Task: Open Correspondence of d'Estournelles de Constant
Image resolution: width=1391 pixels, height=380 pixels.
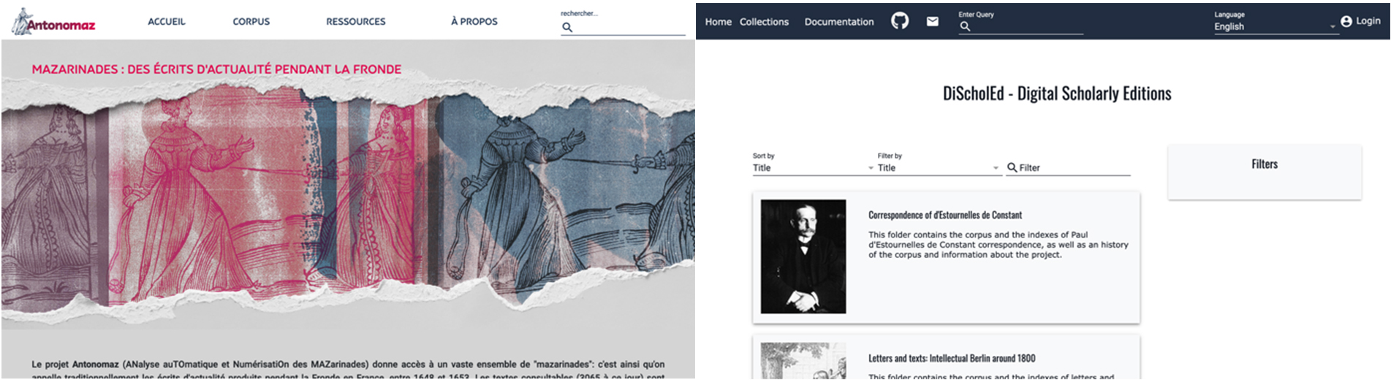Action: 945,215
